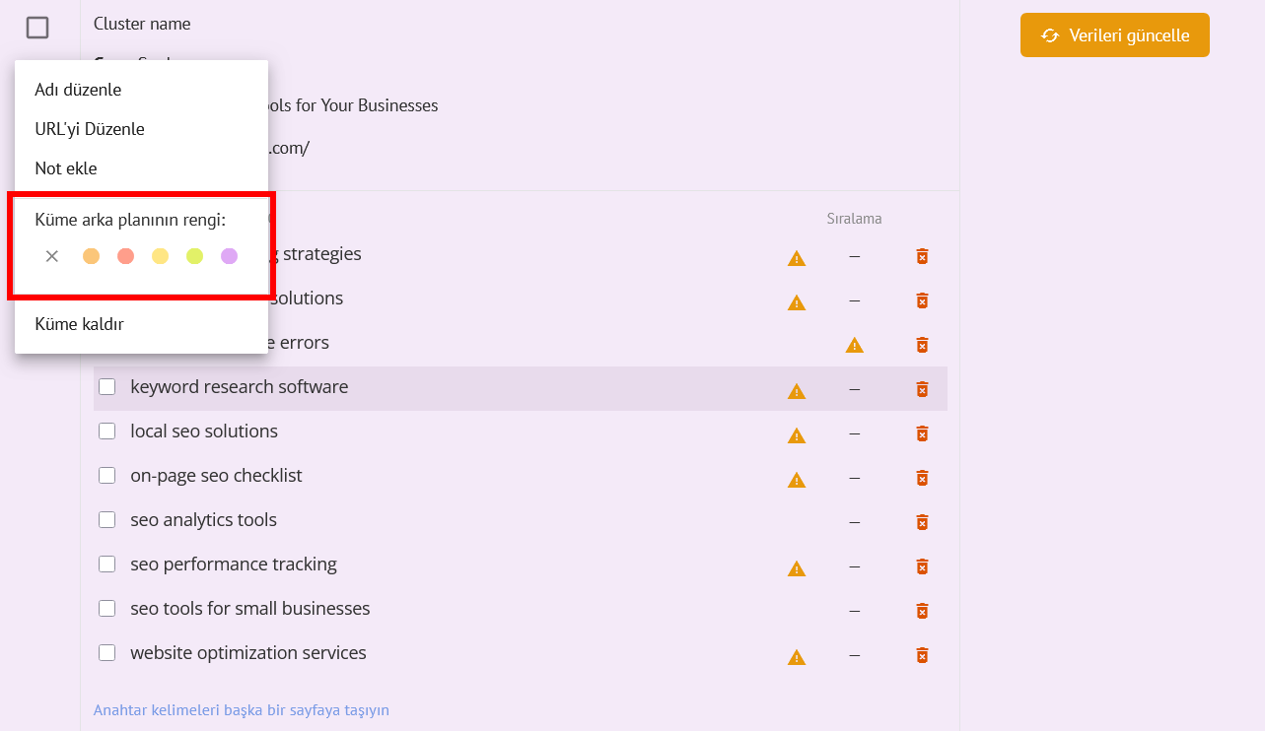Toggle the cluster checkbox next to Cluster name
The height and width of the screenshot is (731, 1265).
point(37,28)
